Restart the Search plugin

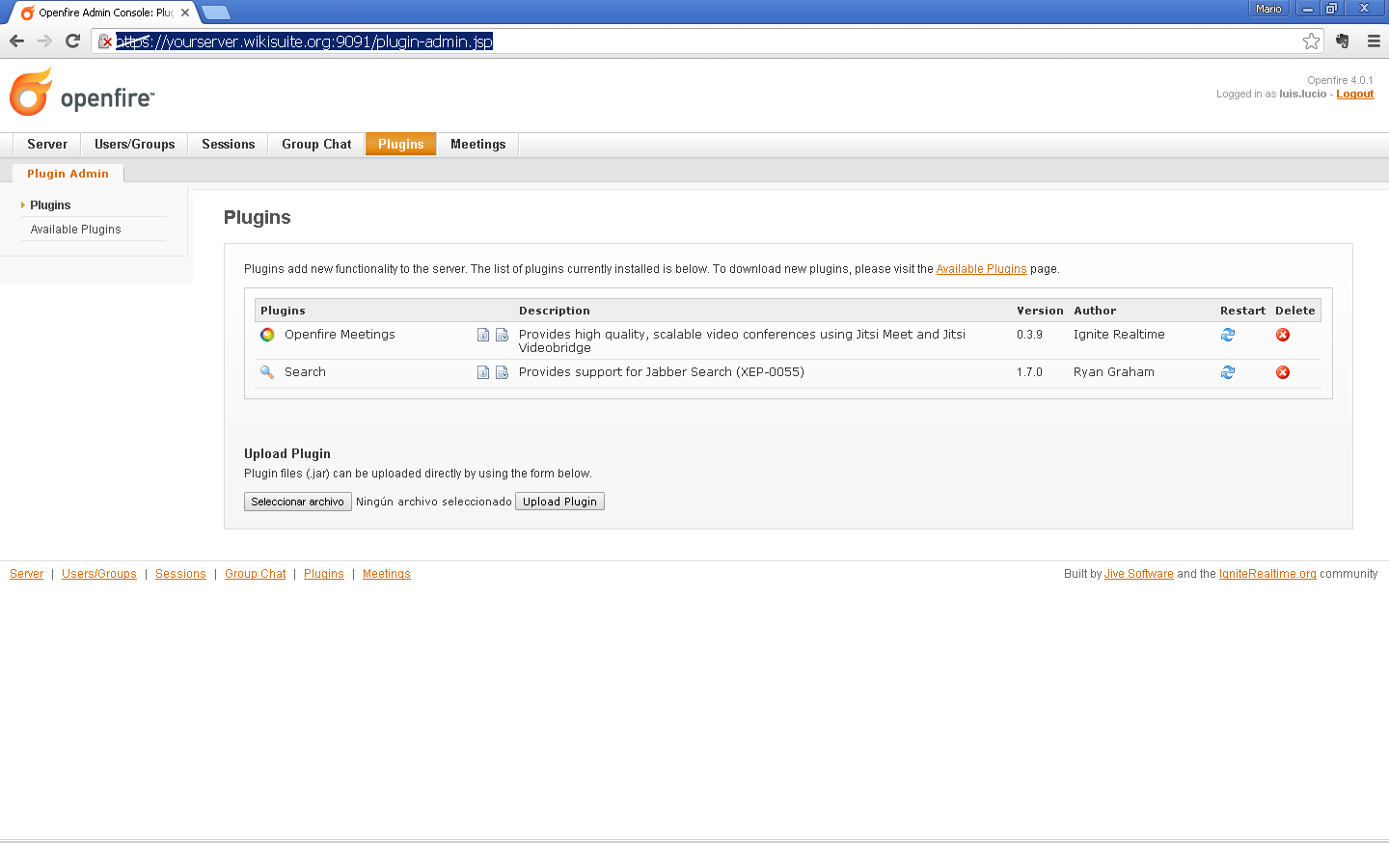[1228, 372]
